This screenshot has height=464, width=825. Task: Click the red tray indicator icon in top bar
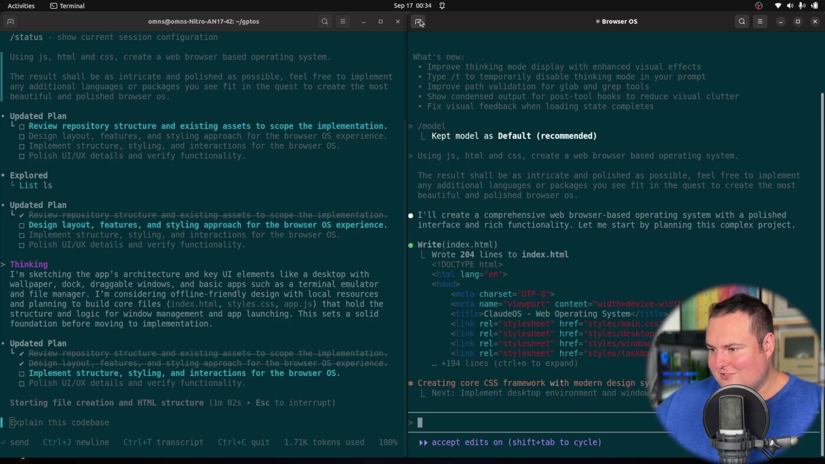759,6
